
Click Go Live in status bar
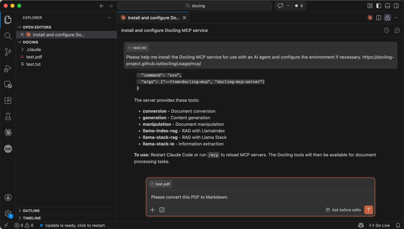pyautogui.click(x=380, y=225)
